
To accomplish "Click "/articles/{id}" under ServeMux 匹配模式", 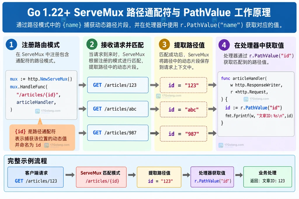I will pyautogui.click(x=102, y=181).
